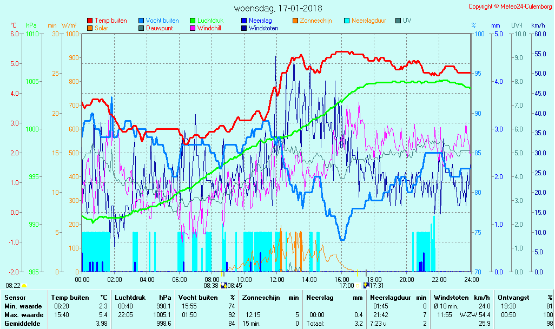
Task: Click the yellow sun icon beside 08:22
Action: click(x=24, y=285)
